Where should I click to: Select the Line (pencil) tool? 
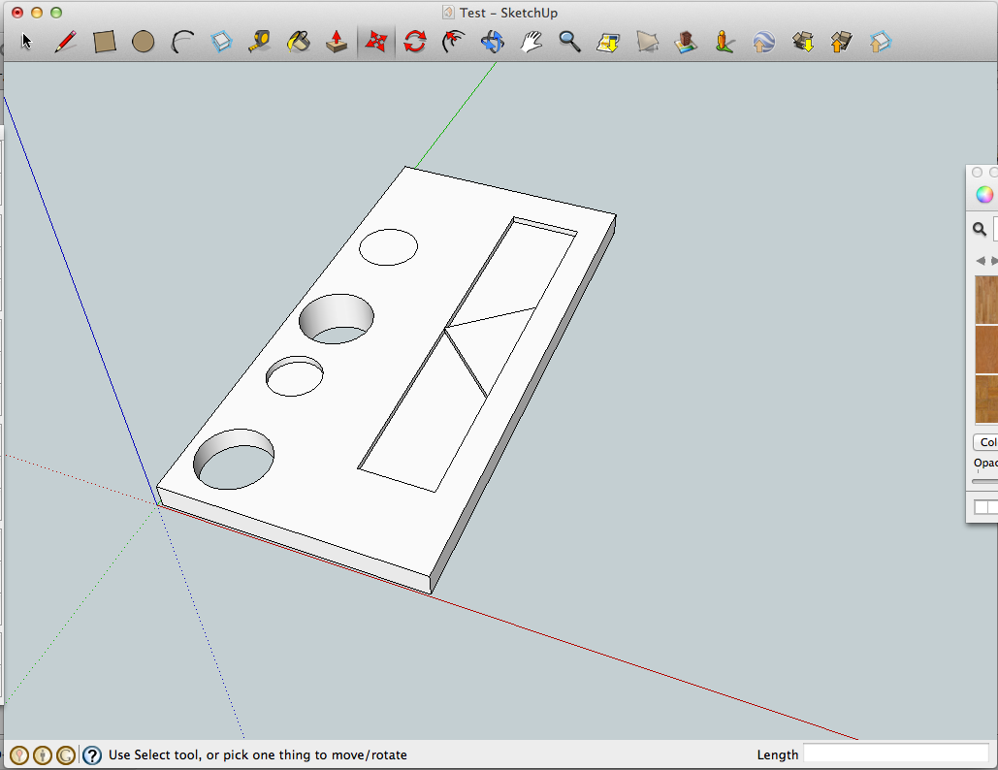point(66,41)
